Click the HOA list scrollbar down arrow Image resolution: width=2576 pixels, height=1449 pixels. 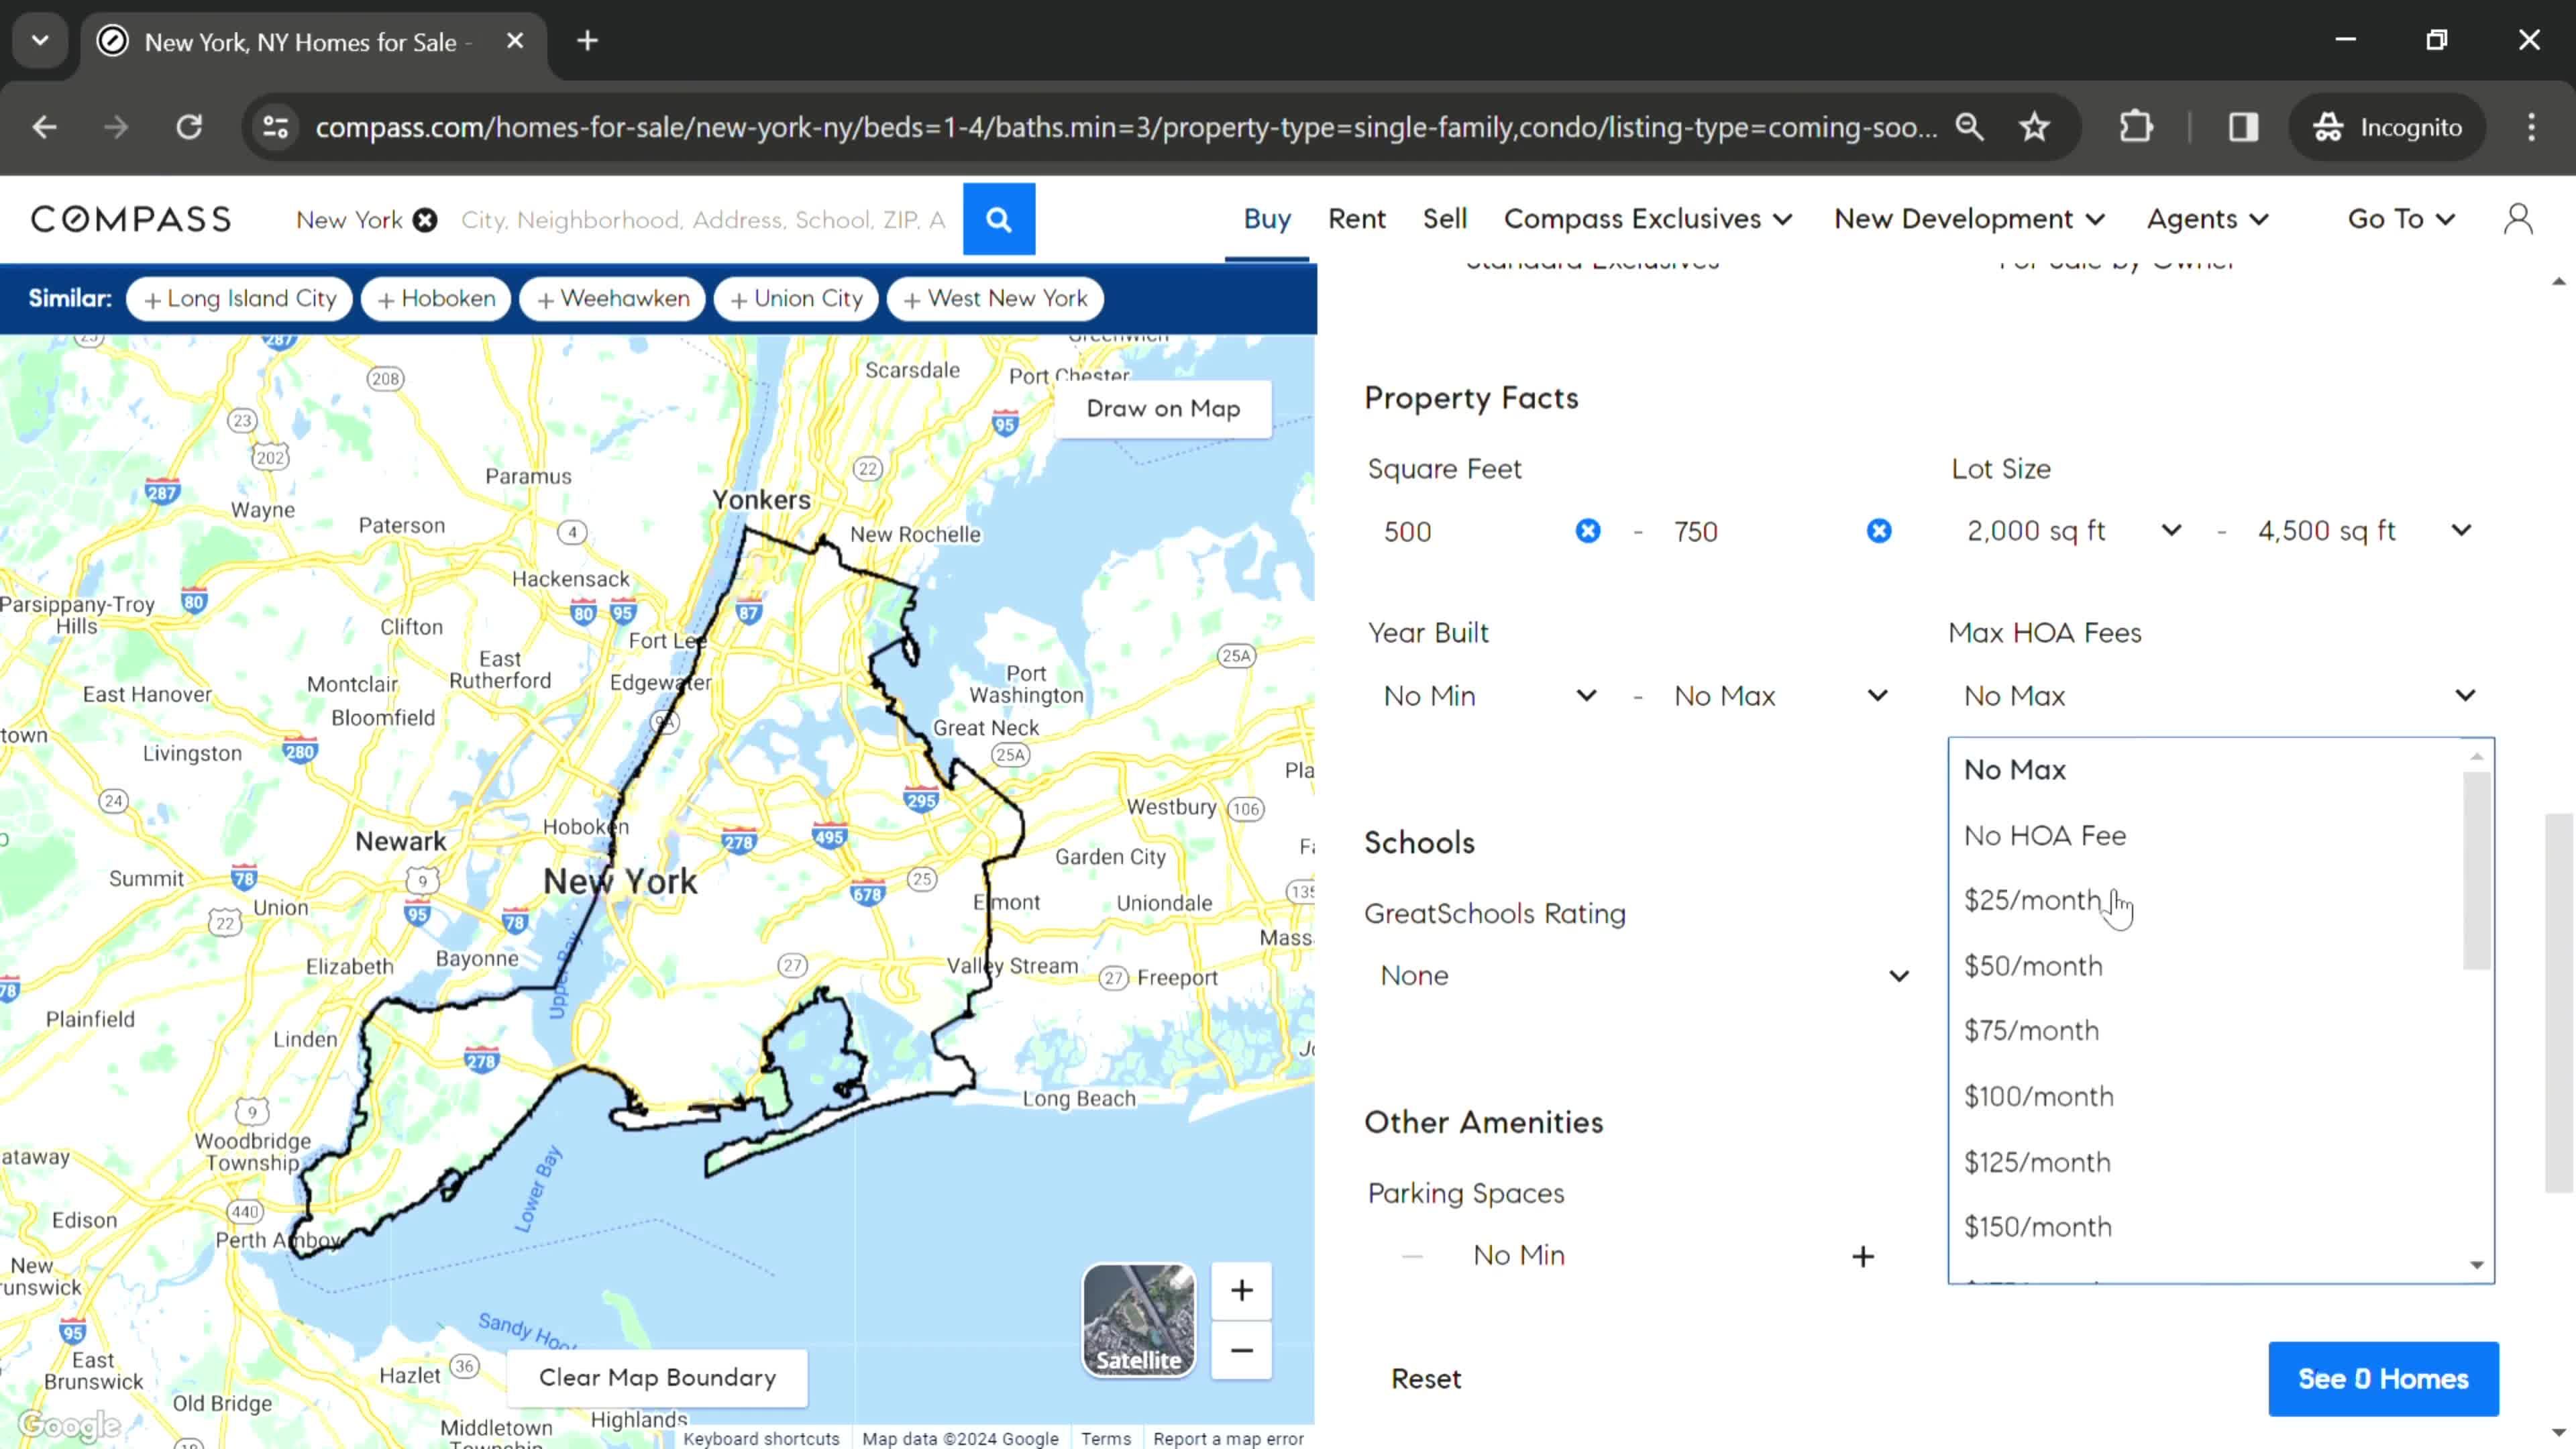pyautogui.click(x=2476, y=1265)
